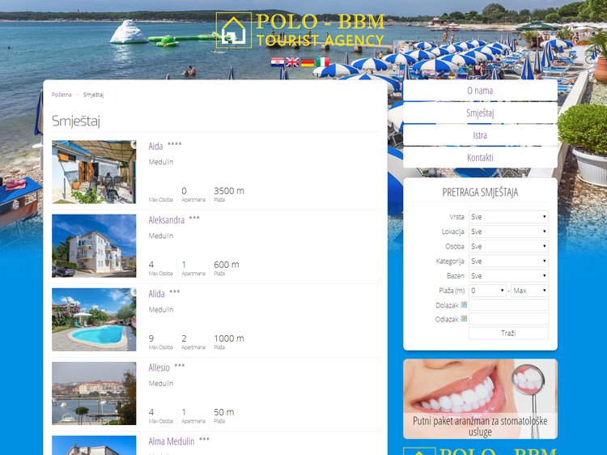
Task: Open the Odlazak calendar picker icon
Action: (464, 320)
